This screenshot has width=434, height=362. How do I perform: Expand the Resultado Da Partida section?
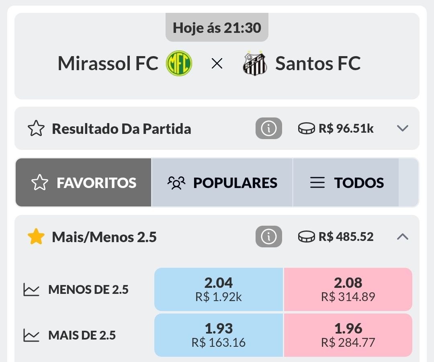pyautogui.click(x=402, y=128)
